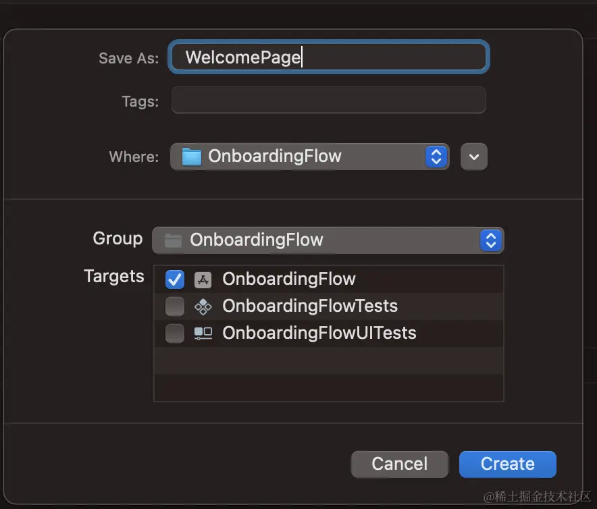Cancel the new file dialog
The width and height of the screenshot is (597, 509).
click(x=399, y=464)
